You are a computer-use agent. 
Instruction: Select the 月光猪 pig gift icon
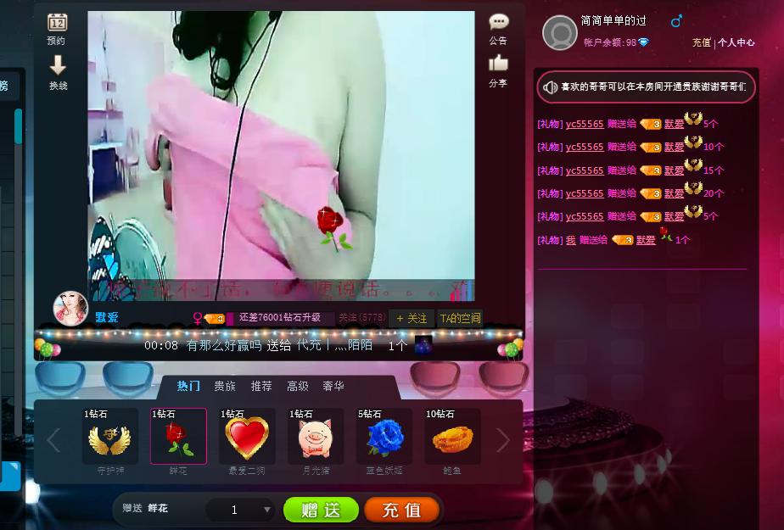[x=315, y=437]
